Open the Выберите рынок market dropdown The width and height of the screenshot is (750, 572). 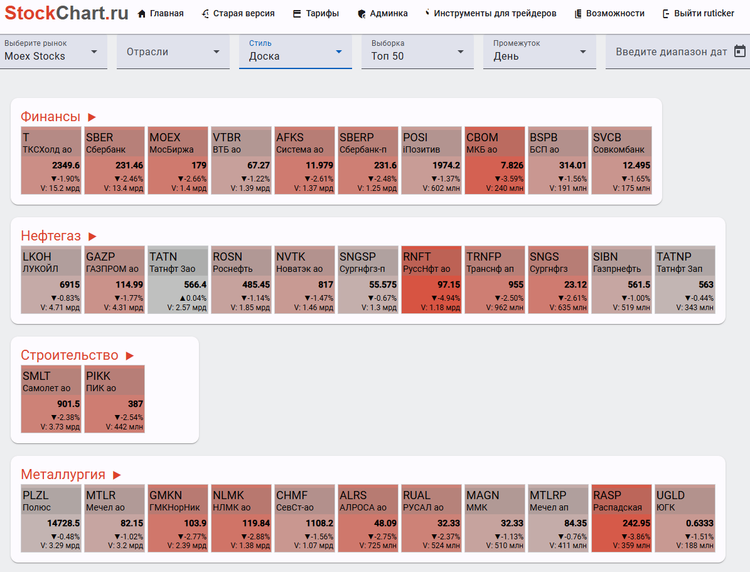pos(53,51)
